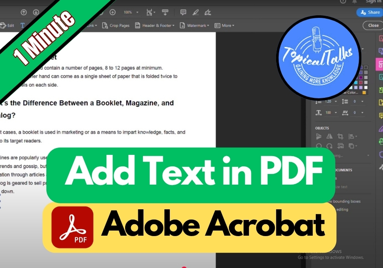Open the Edit Using dropdown arrow
The height and width of the screenshot is (268, 383).
pyautogui.click(x=368, y=155)
